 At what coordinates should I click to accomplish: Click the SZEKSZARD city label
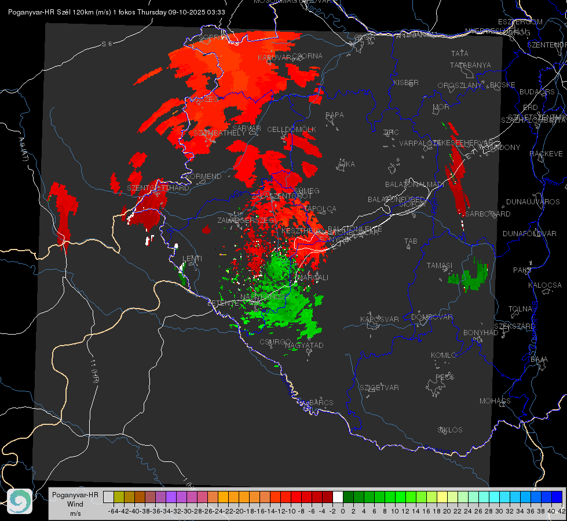click(x=514, y=326)
